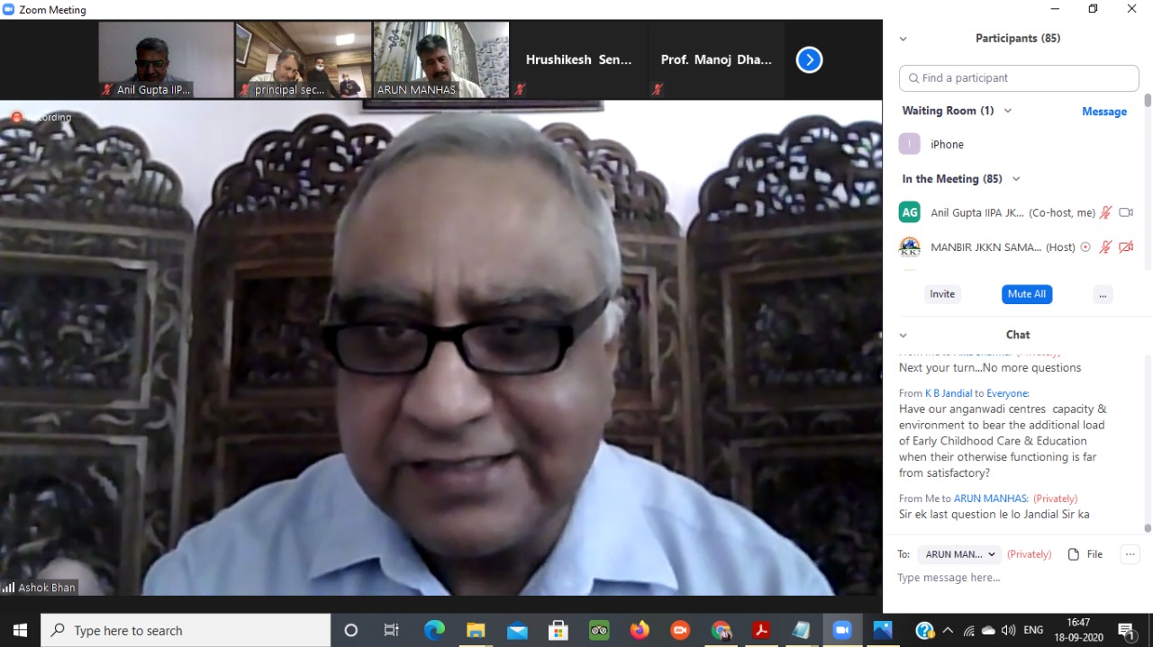Open the Mail app from taskbar
1153x647 pixels.
tap(517, 630)
